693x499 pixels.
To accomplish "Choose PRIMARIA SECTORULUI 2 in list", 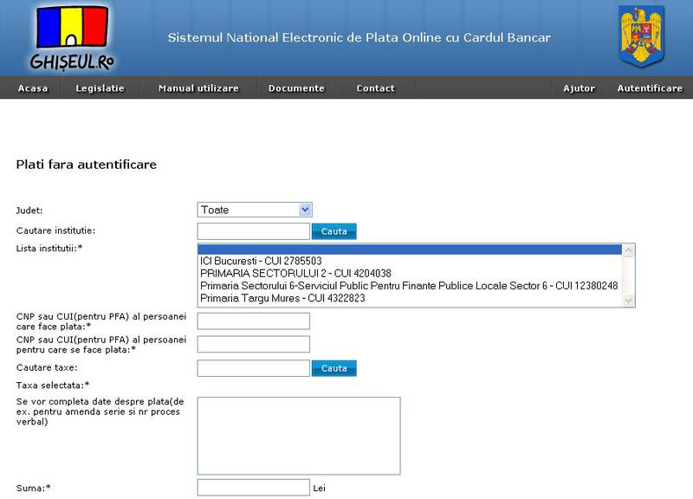I will (x=295, y=273).
